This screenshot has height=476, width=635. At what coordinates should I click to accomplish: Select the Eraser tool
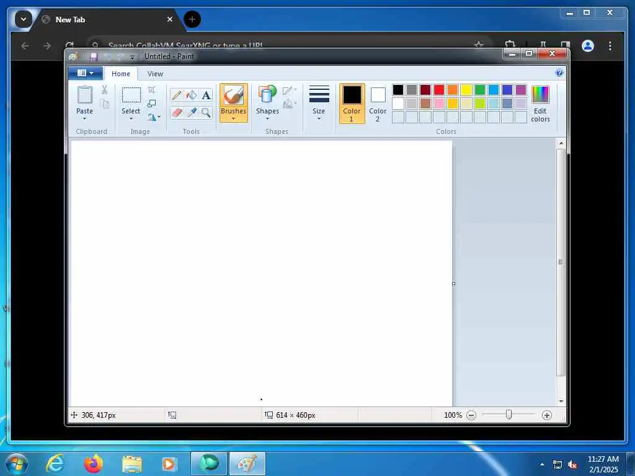pos(177,113)
